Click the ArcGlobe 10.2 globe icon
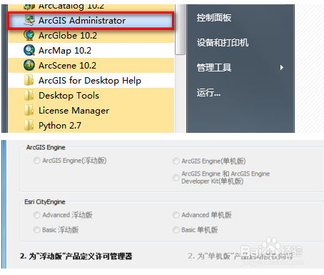 pyautogui.click(x=29, y=35)
